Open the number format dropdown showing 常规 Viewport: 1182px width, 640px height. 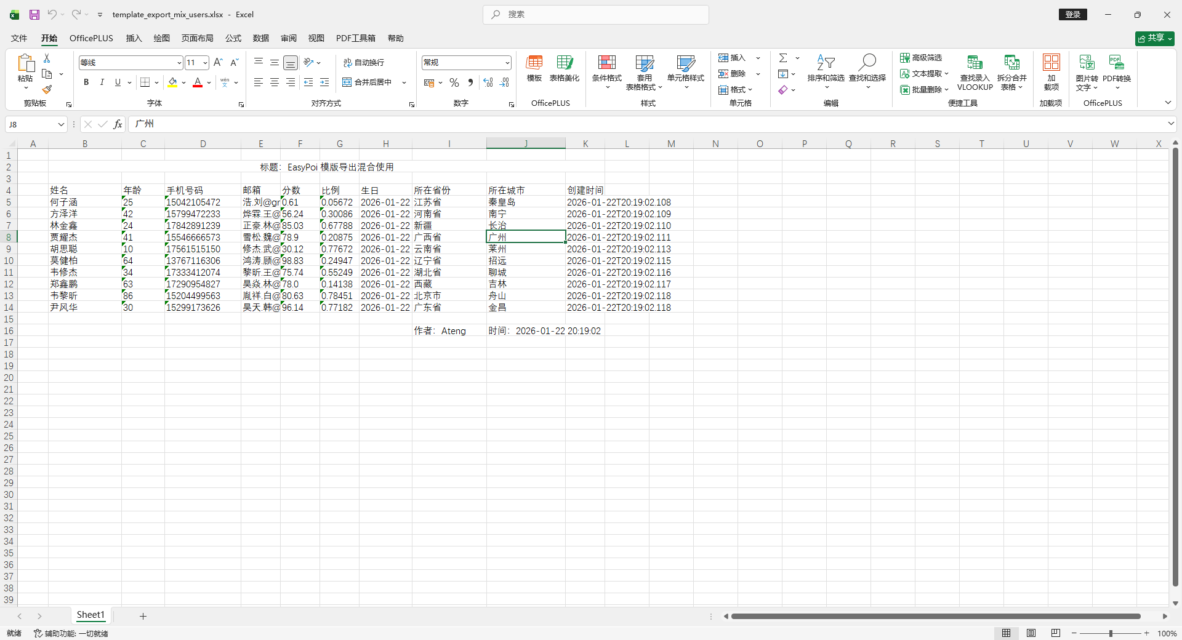click(x=507, y=63)
